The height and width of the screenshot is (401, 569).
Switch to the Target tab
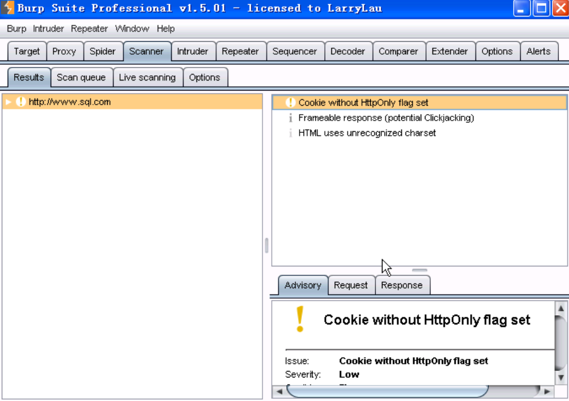27,52
